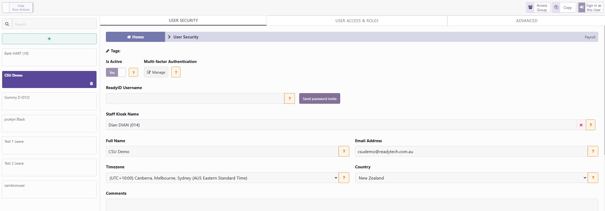This screenshot has height=211, width=605.
Task: Select user Barb HART (18)
Action: (49, 57)
